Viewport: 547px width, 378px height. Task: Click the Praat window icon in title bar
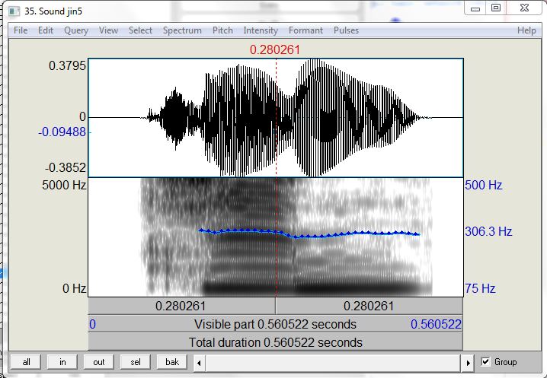[14, 11]
